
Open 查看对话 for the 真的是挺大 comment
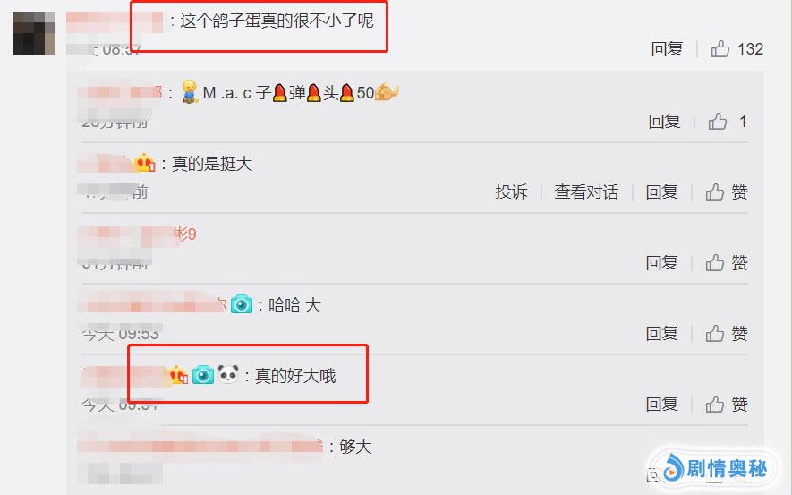click(586, 192)
